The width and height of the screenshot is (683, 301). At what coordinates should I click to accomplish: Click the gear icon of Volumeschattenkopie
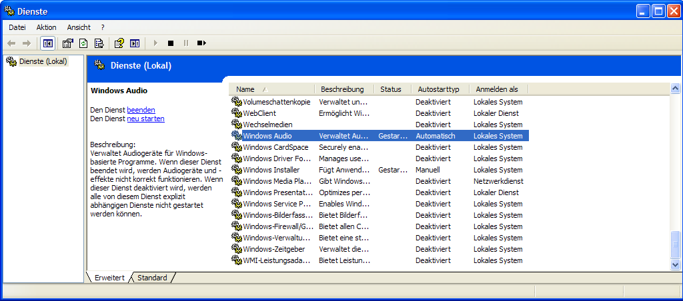click(237, 102)
